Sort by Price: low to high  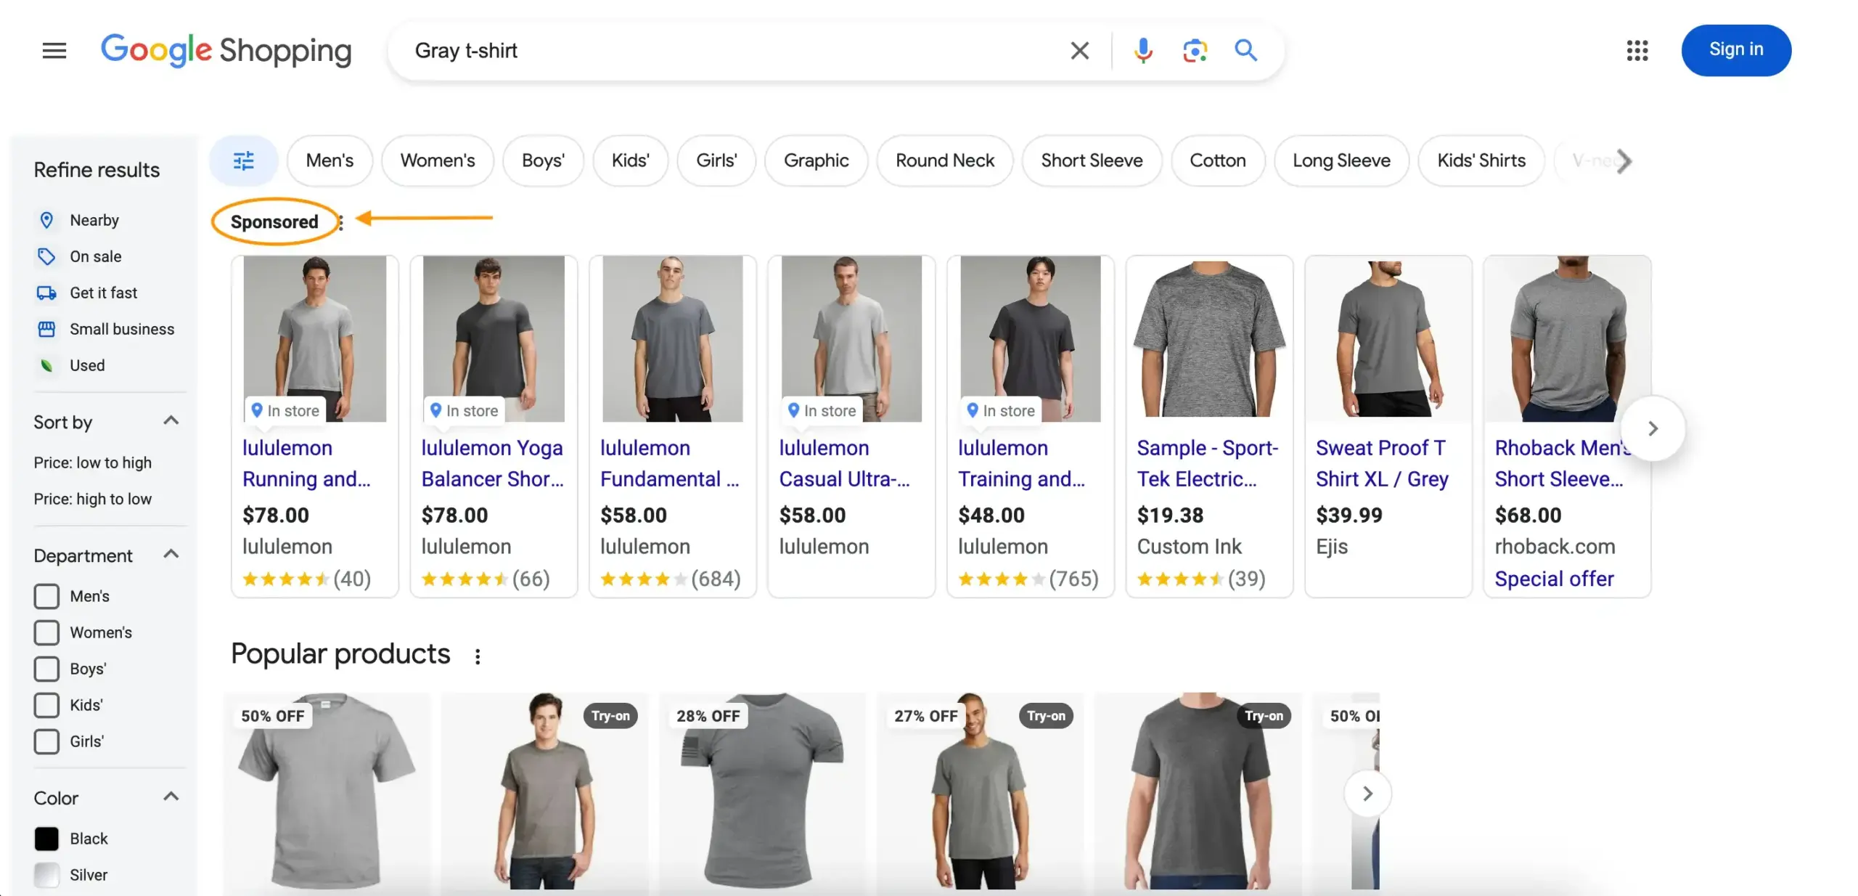click(92, 463)
